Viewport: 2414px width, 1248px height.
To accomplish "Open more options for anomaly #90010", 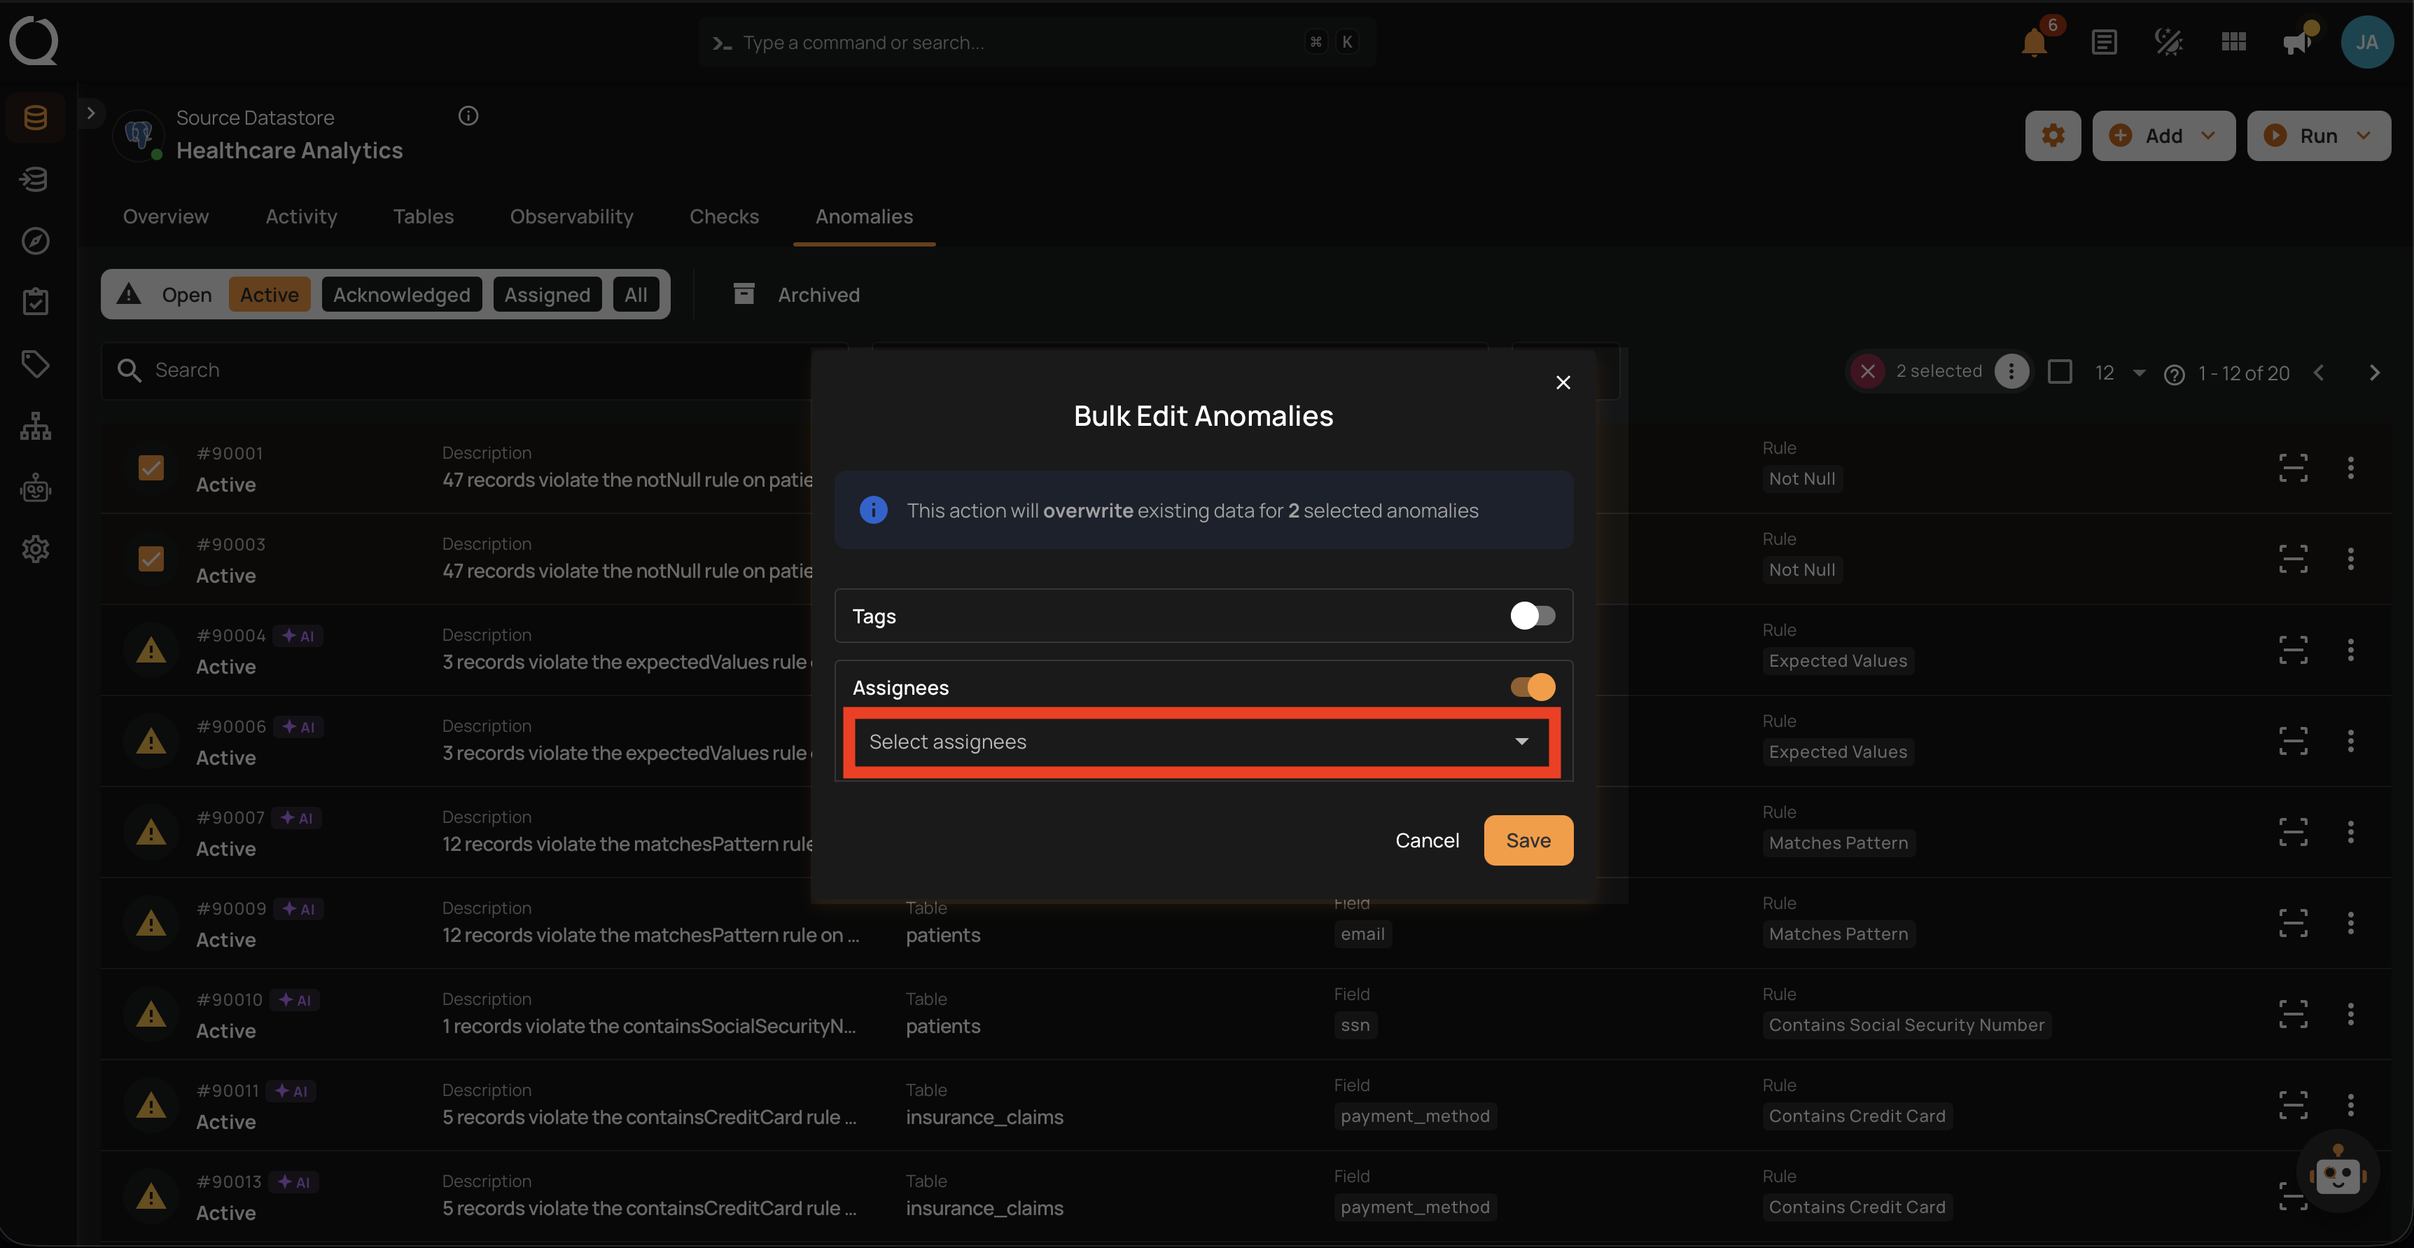I will 2350,1013.
